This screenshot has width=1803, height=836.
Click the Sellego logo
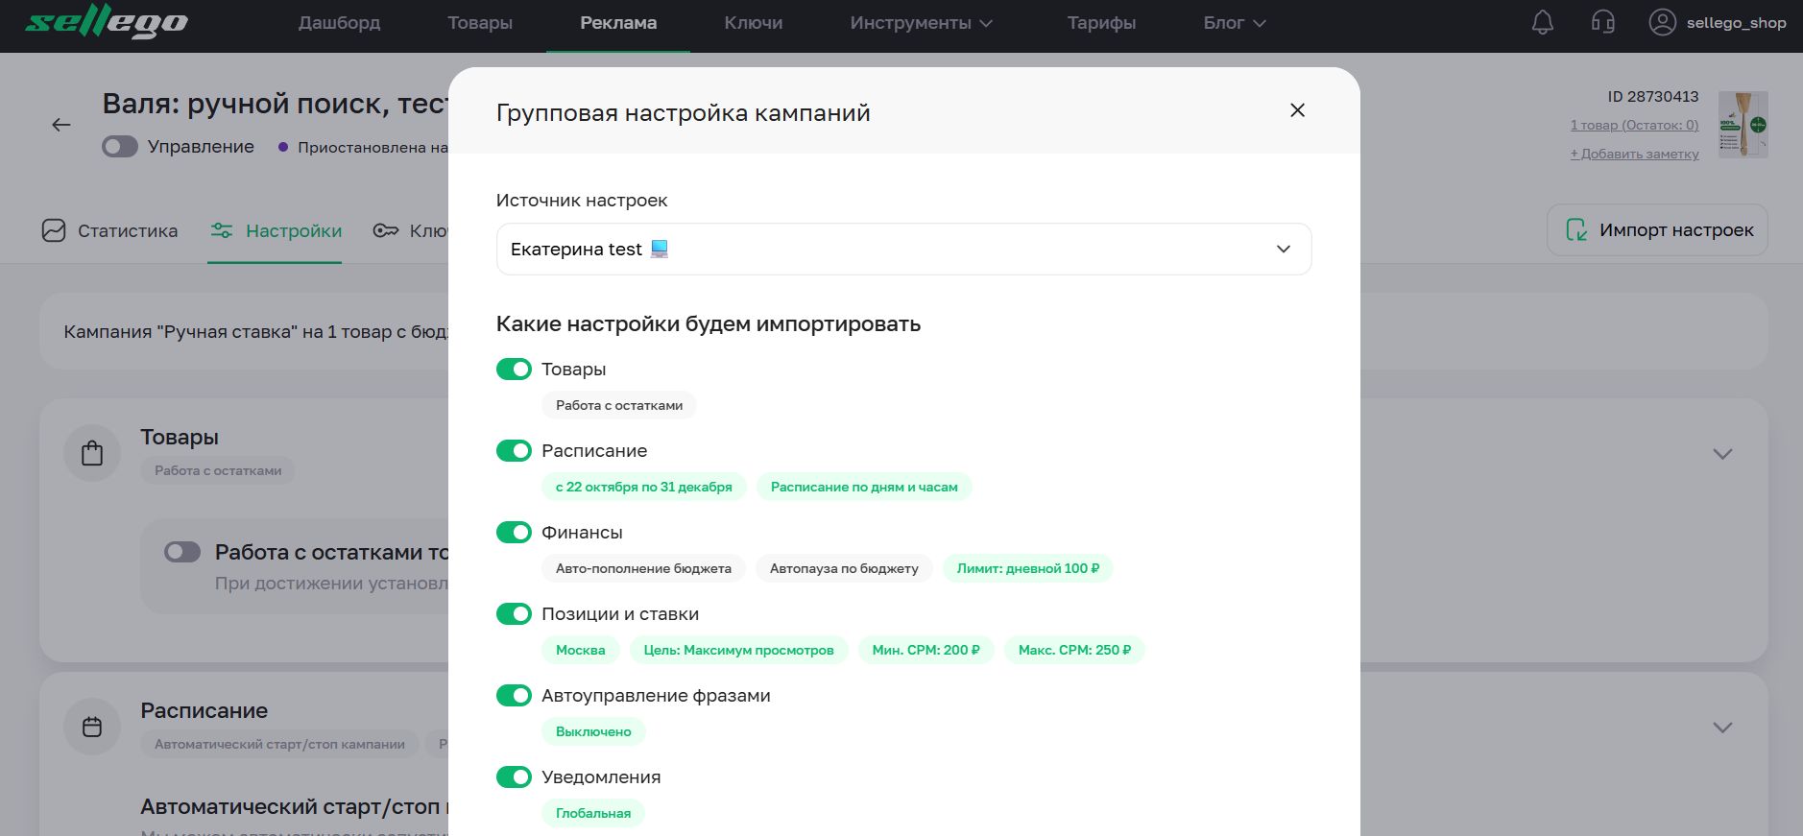click(106, 23)
